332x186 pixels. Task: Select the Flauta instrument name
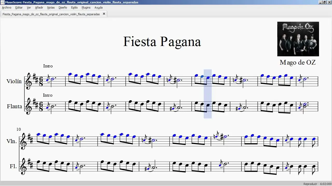(15, 106)
